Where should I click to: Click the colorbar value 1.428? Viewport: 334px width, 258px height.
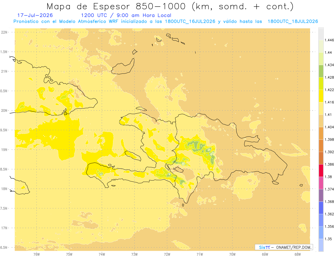(x=329, y=77)
